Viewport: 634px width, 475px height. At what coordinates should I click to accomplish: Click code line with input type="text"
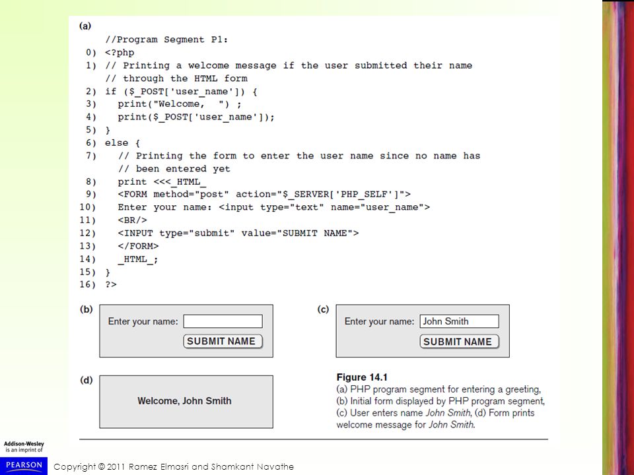coord(273,207)
